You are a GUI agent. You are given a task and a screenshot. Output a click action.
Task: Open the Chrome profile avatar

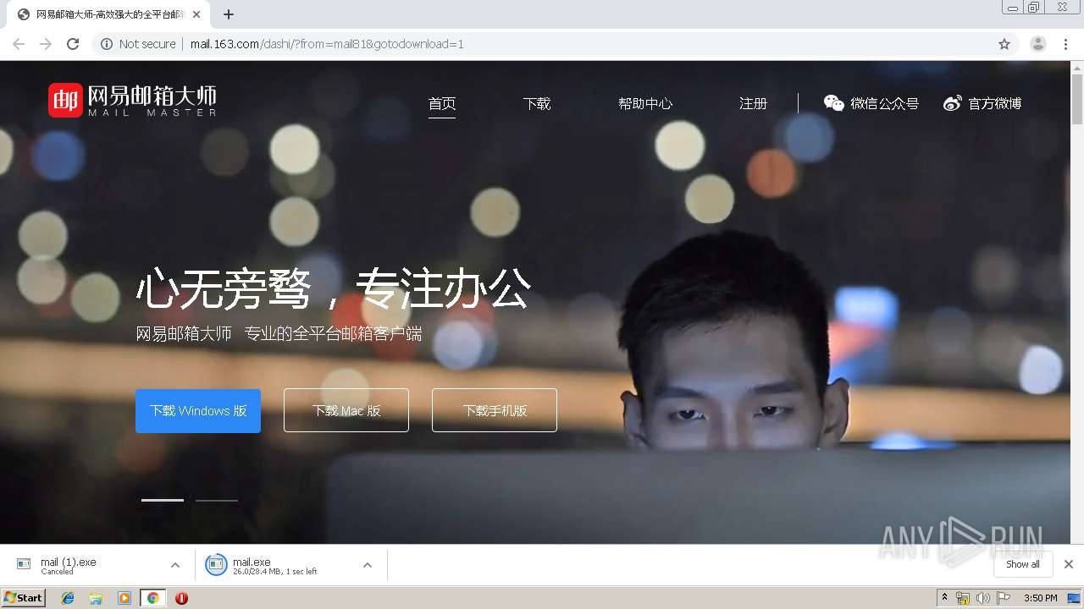click(1038, 44)
